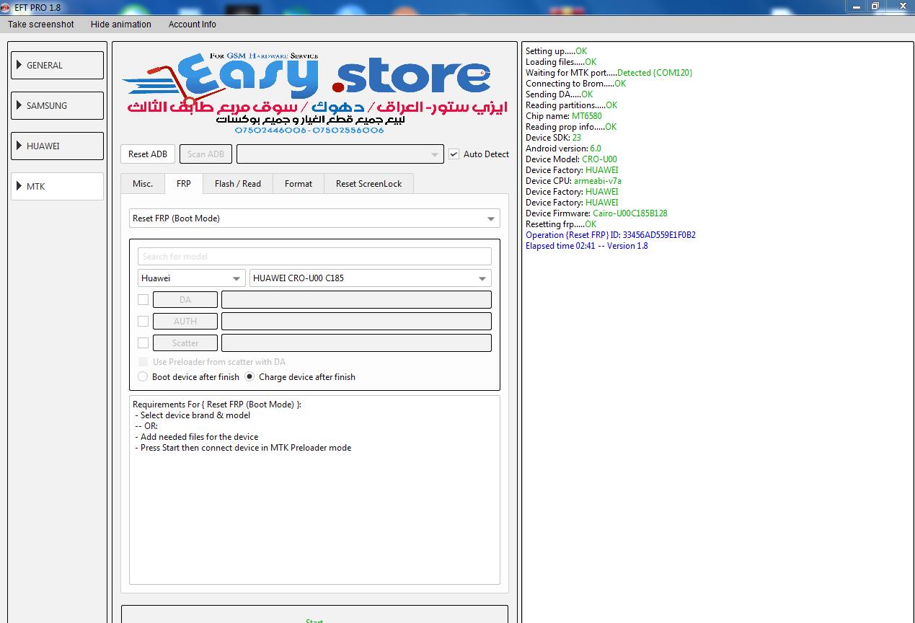Screen dimensions: 915x623
Task: Open the ADB device dropdown
Action: pos(340,154)
